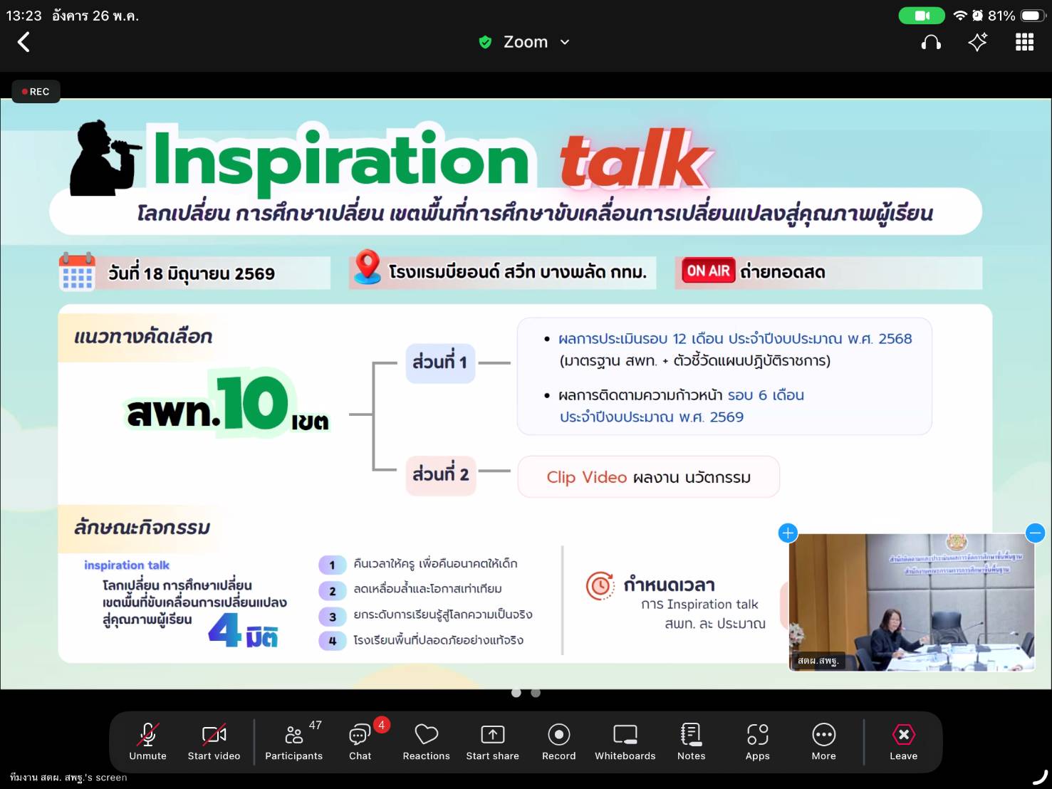Tap the green encryption shield icon

(x=485, y=42)
